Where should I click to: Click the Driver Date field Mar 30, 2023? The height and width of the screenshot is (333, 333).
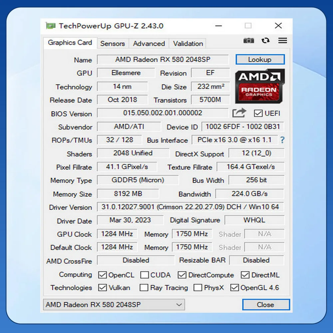(130, 220)
